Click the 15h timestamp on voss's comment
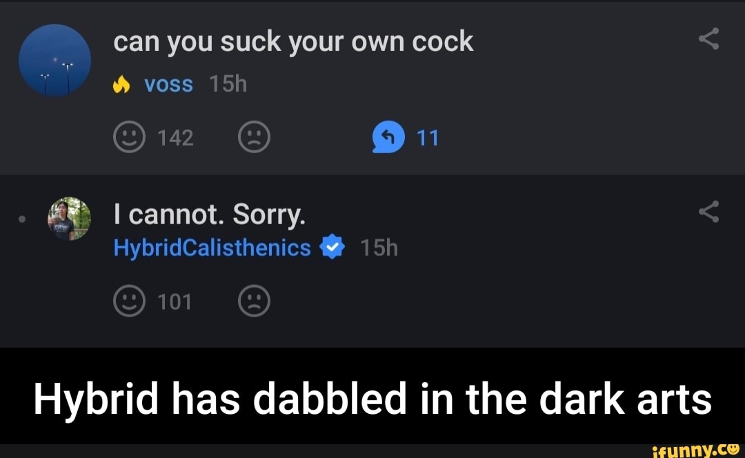 pyautogui.click(x=228, y=84)
